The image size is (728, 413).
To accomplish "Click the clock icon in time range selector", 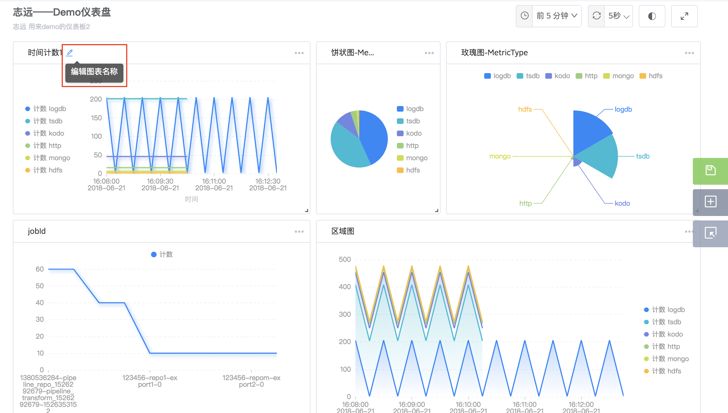I will pyautogui.click(x=525, y=16).
